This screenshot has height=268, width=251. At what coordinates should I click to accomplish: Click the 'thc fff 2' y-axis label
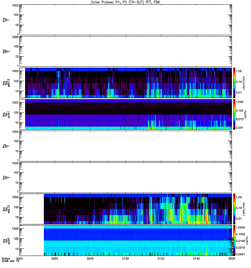[x=6, y=178]
